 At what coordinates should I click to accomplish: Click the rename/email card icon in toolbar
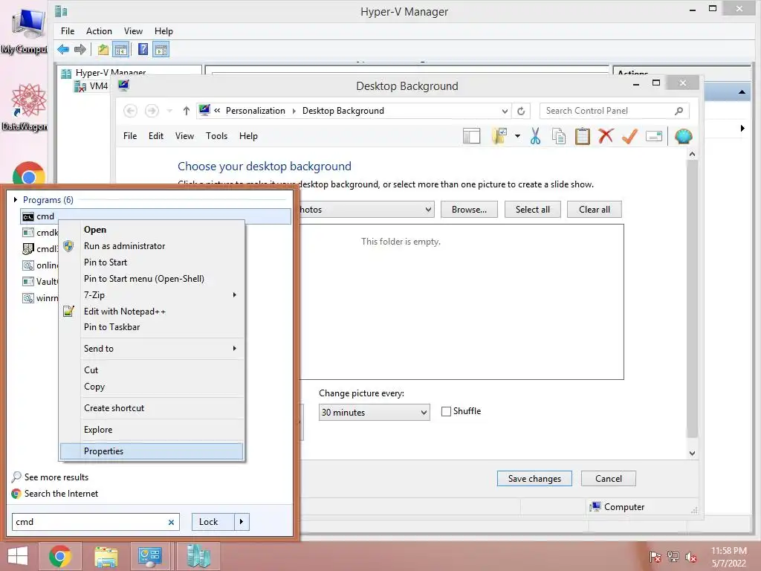(654, 137)
